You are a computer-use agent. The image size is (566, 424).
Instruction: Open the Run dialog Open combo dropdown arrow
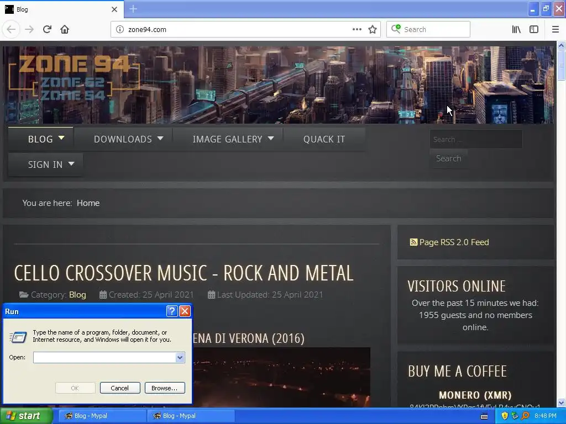tap(180, 358)
